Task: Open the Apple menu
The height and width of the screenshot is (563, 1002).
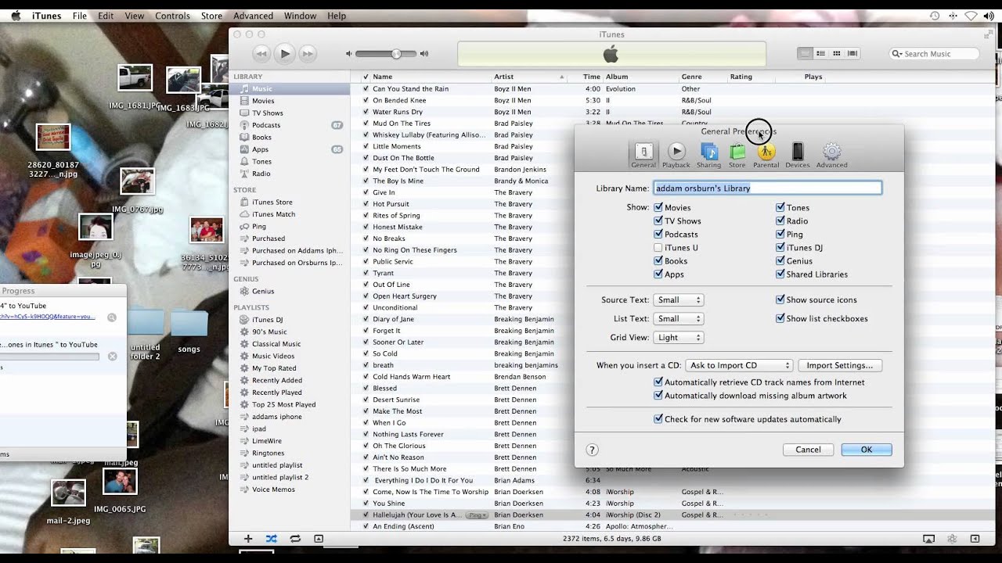Action: tap(14, 16)
